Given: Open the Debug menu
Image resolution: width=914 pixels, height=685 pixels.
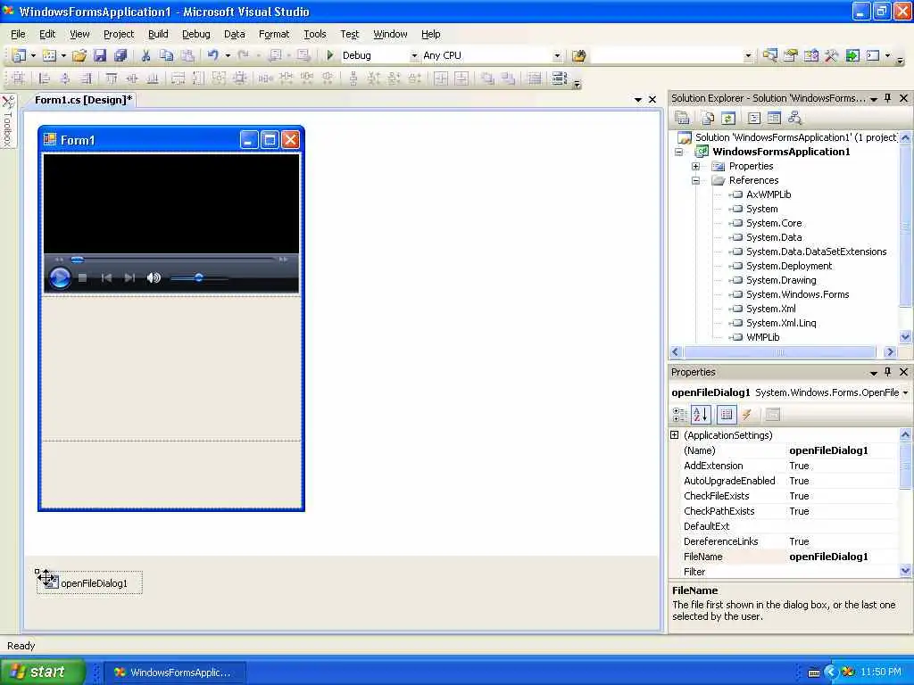Looking at the screenshot, I should pyautogui.click(x=195, y=34).
